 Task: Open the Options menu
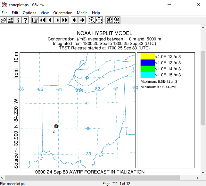tap(29, 13)
